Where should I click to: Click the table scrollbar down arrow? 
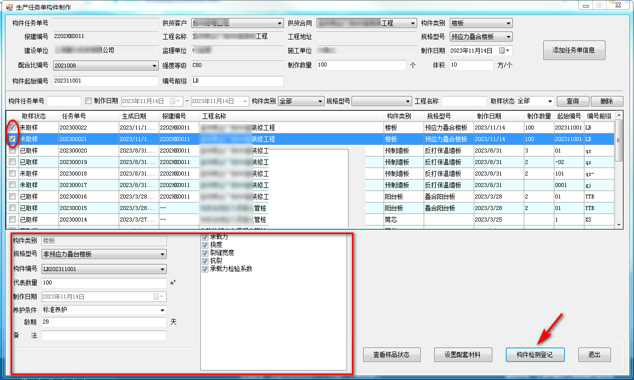[x=619, y=225]
